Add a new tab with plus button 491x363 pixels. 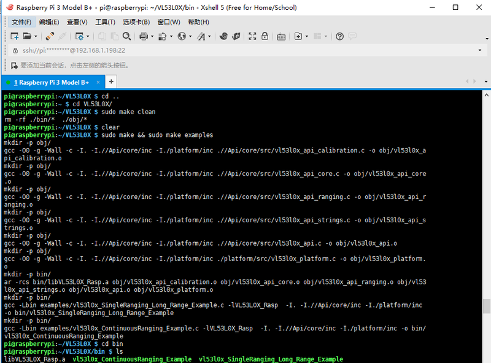tap(111, 82)
